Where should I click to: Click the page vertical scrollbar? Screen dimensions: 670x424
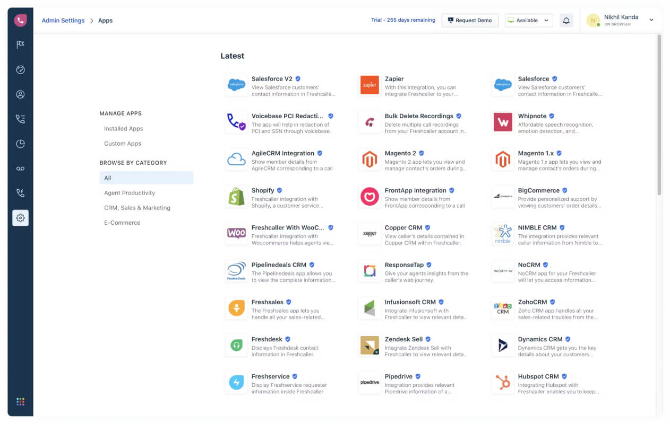click(659, 114)
